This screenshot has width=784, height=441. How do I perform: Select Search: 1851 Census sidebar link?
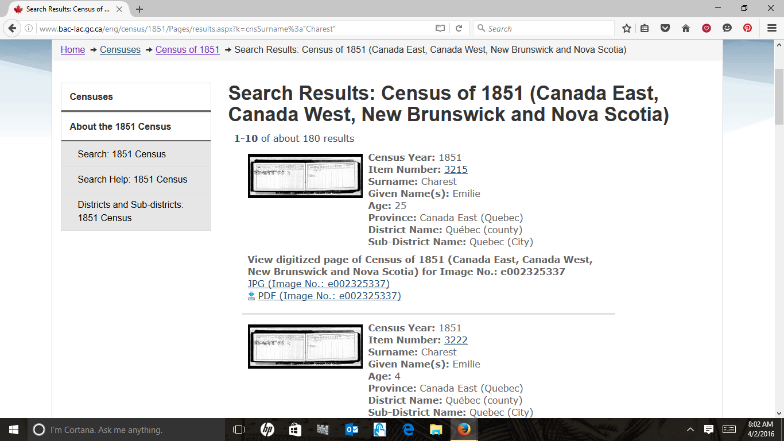coord(136,154)
